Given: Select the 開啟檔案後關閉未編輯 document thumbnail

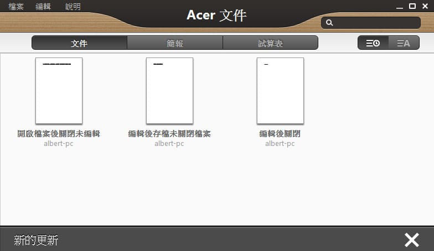Looking at the screenshot, I should click(59, 91).
